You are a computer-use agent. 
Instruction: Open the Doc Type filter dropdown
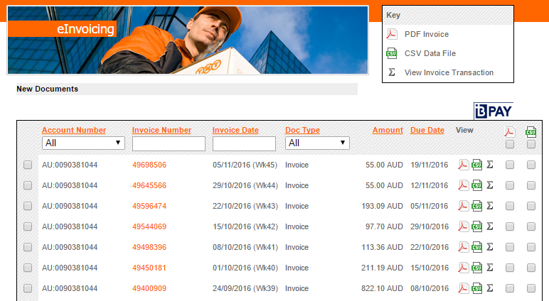click(317, 143)
